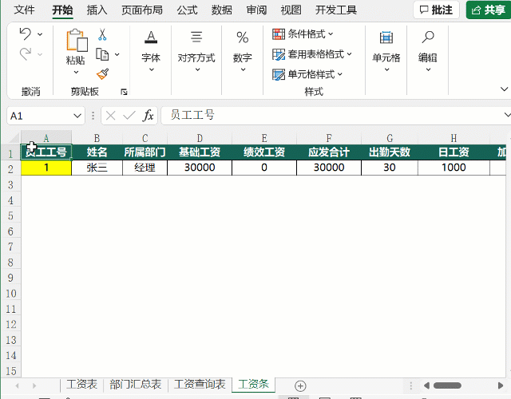
Task: Select cell with value 1000
Action: coord(454,168)
